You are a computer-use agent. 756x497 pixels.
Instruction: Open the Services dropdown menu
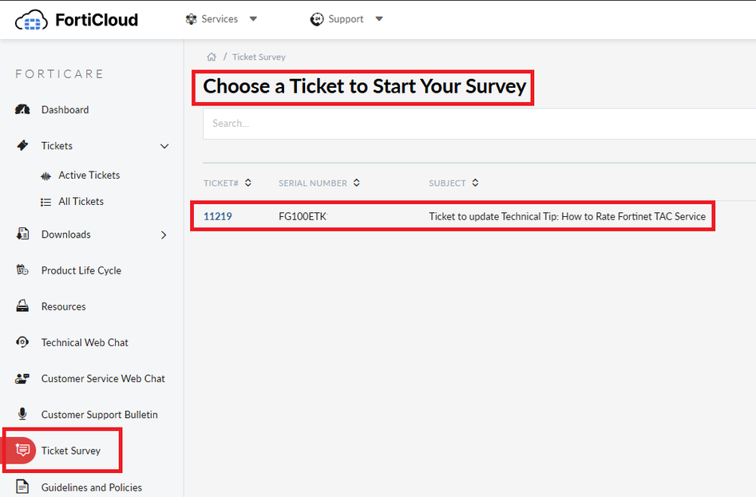tap(222, 19)
